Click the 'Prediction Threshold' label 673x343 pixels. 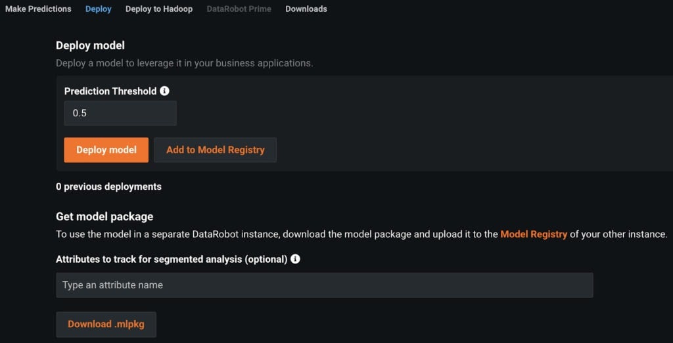click(110, 91)
